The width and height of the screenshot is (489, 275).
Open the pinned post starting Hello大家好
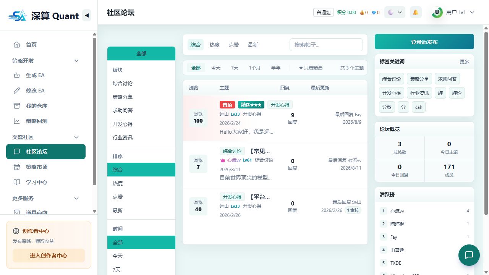pos(246,132)
